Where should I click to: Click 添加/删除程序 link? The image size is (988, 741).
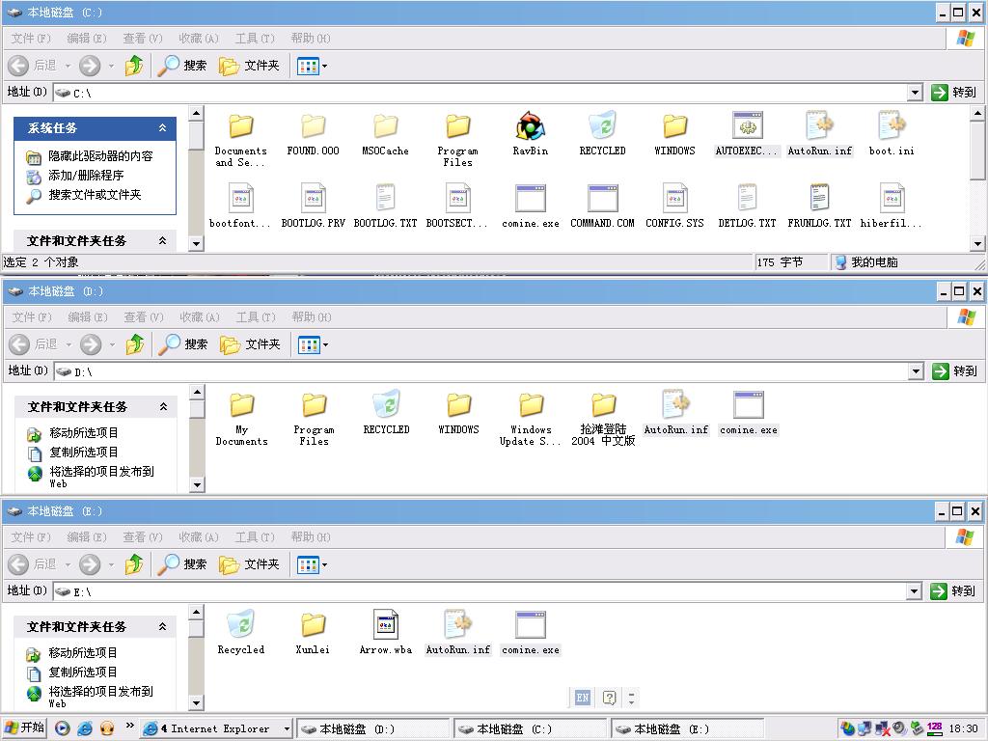[x=86, y=176]
